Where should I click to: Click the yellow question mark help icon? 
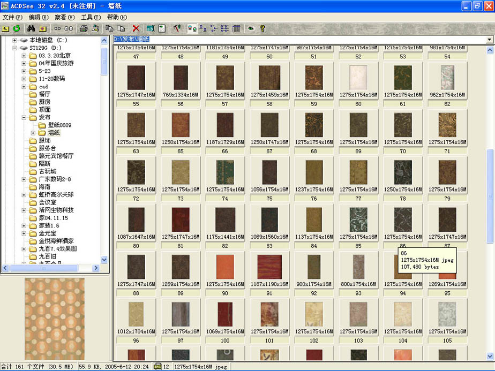pyautogui.click(x=262, y=29)
